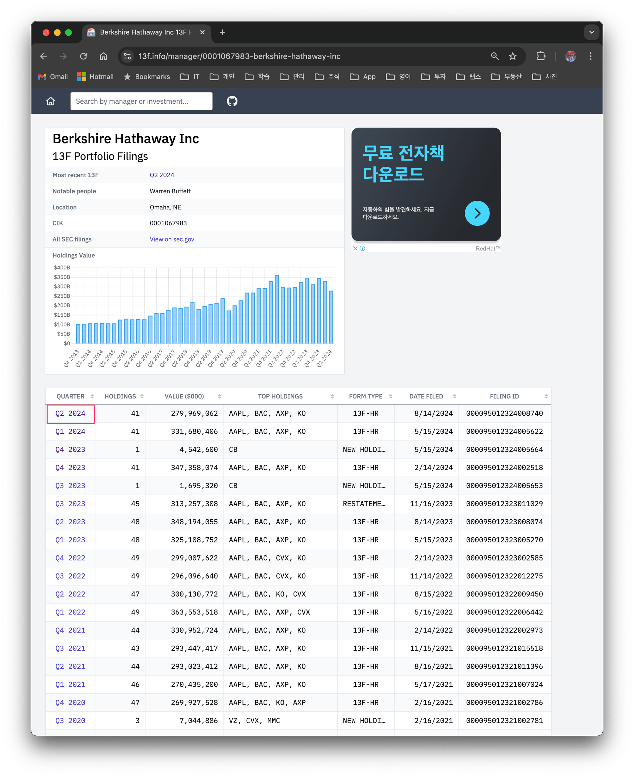The height and width of the screenshot is (777, 634).
Task: Open the Q4 2022 filing link
Action: pyautogui.click(x=70, y=558)
